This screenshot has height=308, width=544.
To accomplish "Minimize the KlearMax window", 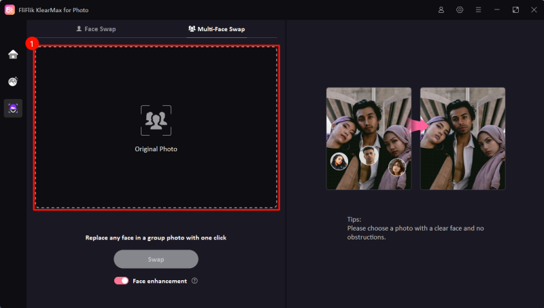I will [497, 10].
